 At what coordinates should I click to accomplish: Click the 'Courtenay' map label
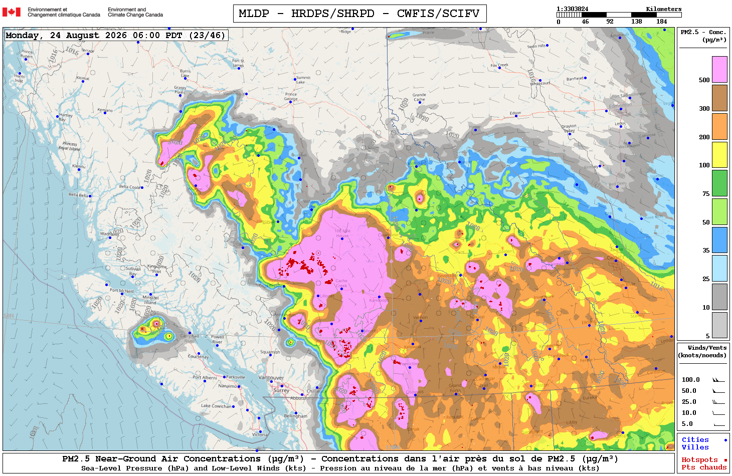coord(198,357)
